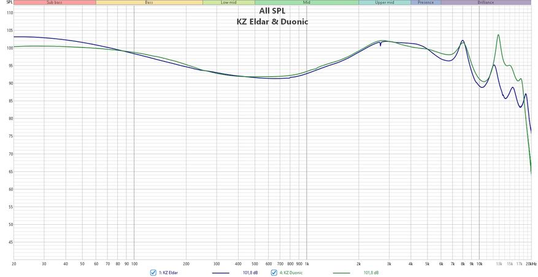Image resolution: width=538 pixels, height=277 pixels.
Task: Click the 55 value on the SPL axis
Action: tap(10, 207)
